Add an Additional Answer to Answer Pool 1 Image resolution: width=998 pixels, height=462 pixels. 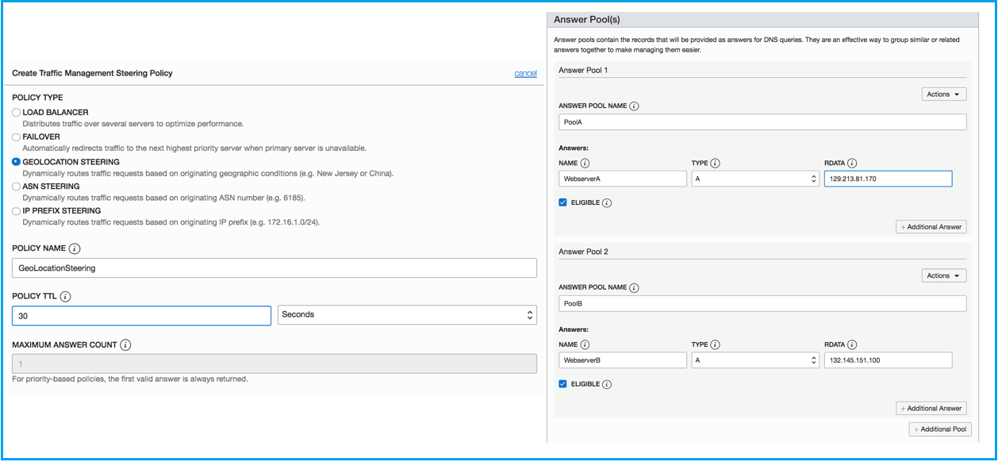click(931, 227)
